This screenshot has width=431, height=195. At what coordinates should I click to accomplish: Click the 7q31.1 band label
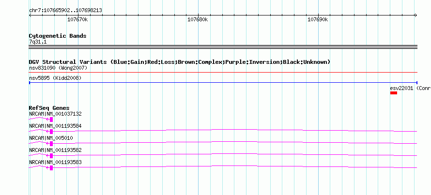pyautogui.click(x=38, y=42)
